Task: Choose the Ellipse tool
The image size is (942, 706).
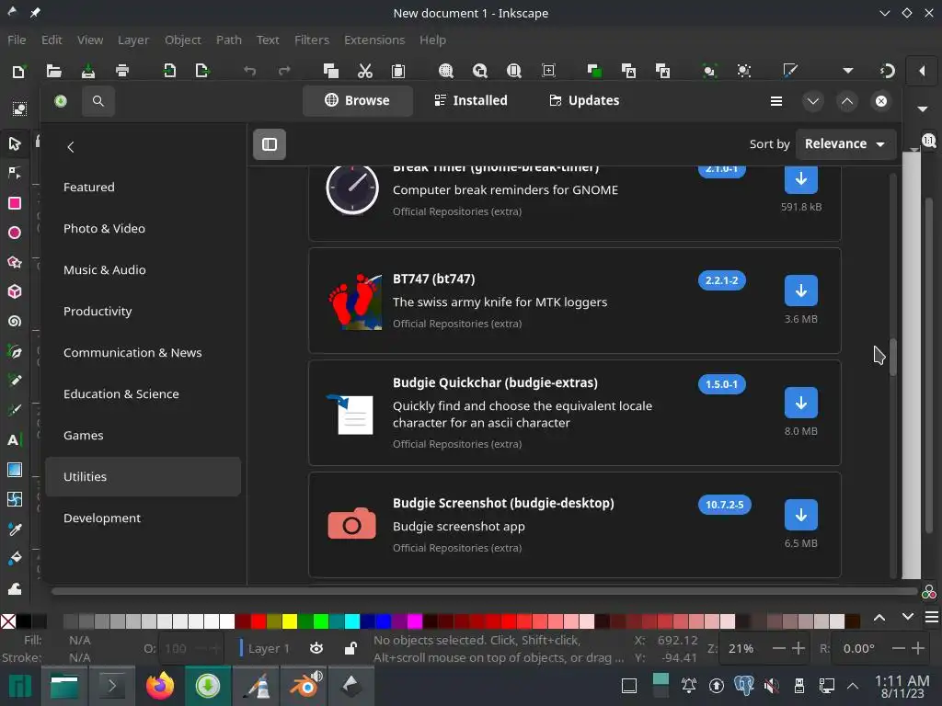Action: tap(15, 233)
